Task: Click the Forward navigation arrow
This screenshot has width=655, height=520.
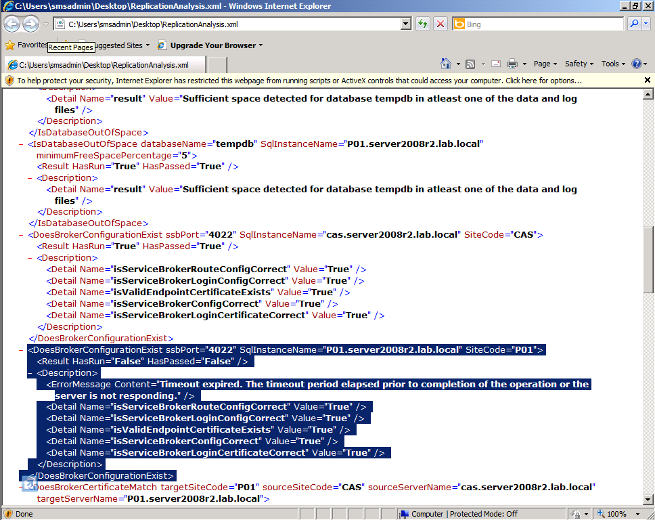Action: pos(30,24)
